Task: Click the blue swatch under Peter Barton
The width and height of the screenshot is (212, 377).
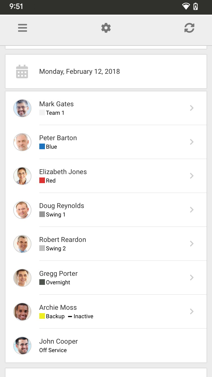Action: [42, 146]
